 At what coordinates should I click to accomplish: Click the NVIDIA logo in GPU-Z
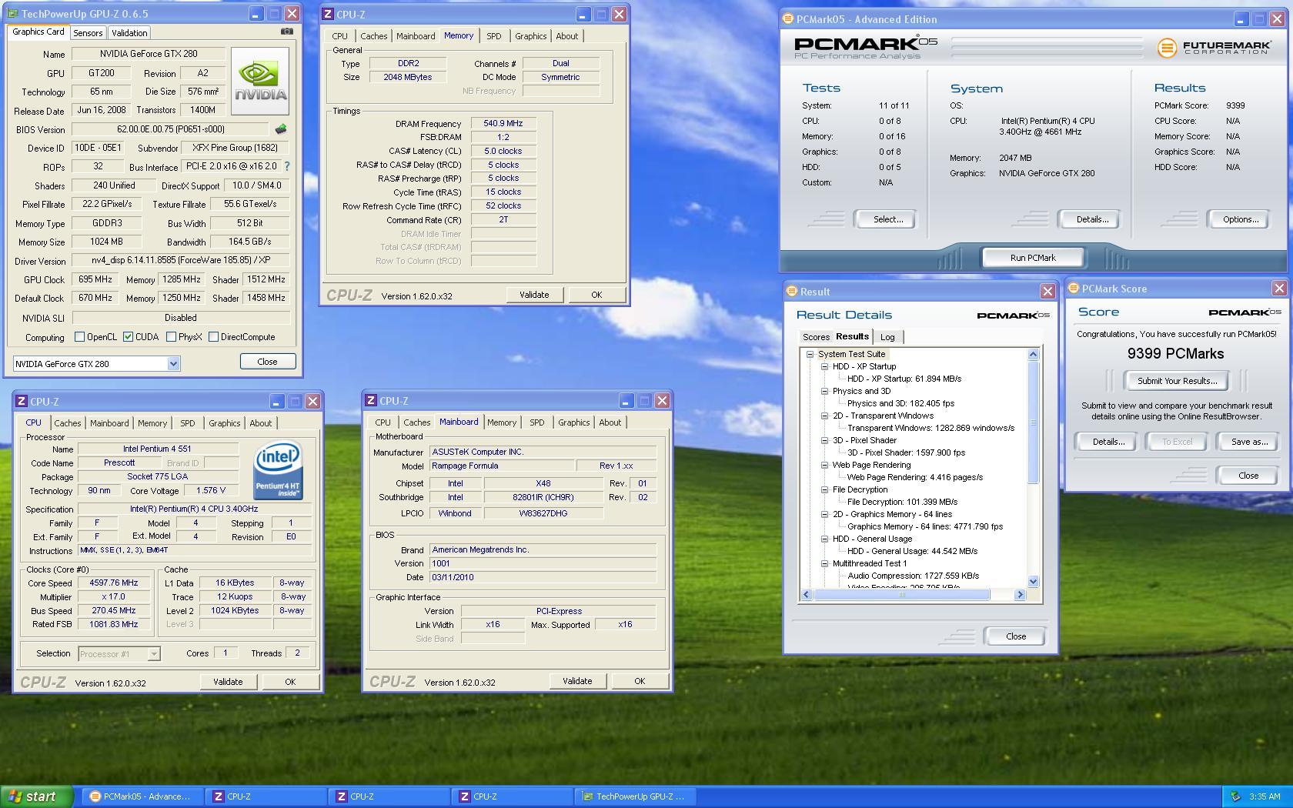260,81
